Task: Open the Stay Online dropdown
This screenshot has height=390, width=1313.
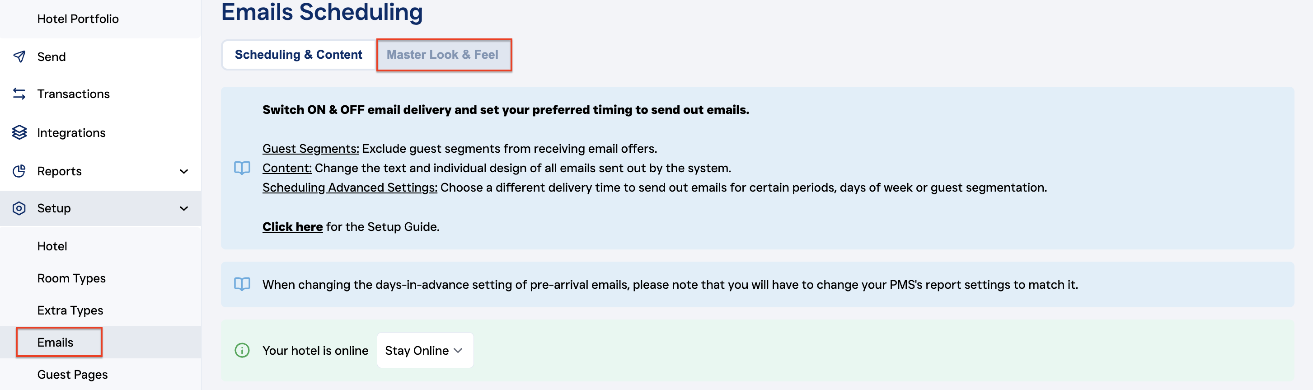Action: coord(425,350)
